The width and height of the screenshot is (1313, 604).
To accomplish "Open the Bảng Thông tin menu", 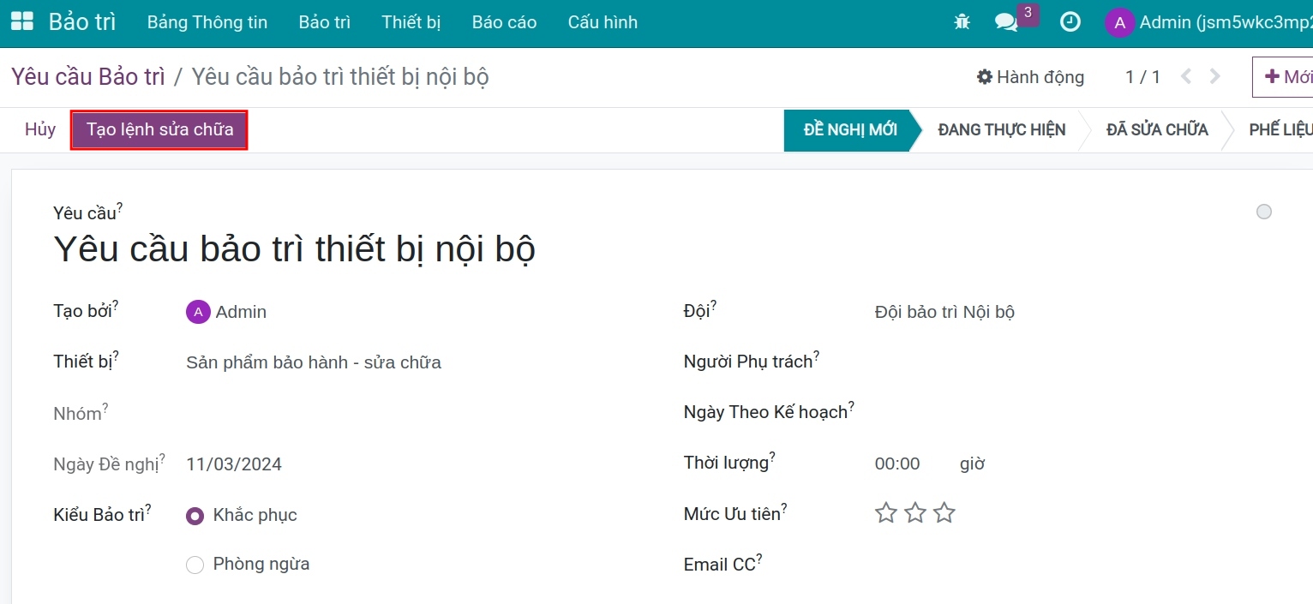I will pyautogui.click(x=207, y=22).
